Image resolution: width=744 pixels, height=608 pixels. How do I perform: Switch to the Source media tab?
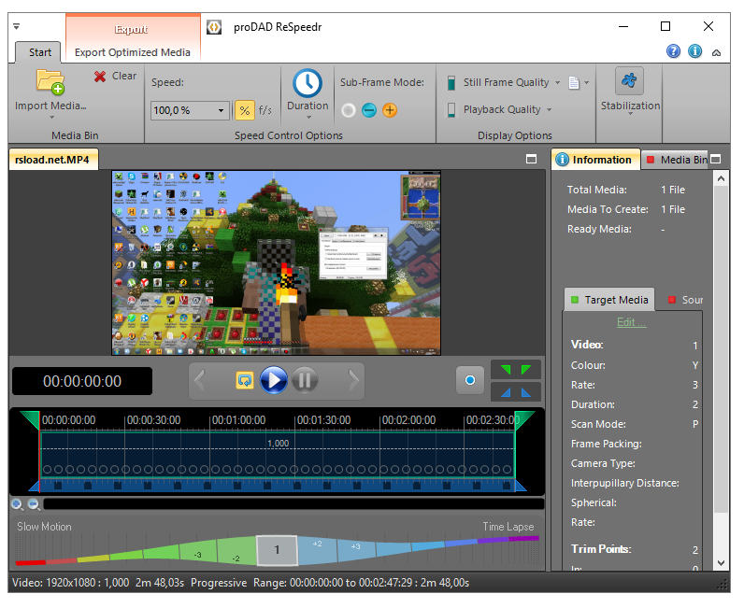686,300
